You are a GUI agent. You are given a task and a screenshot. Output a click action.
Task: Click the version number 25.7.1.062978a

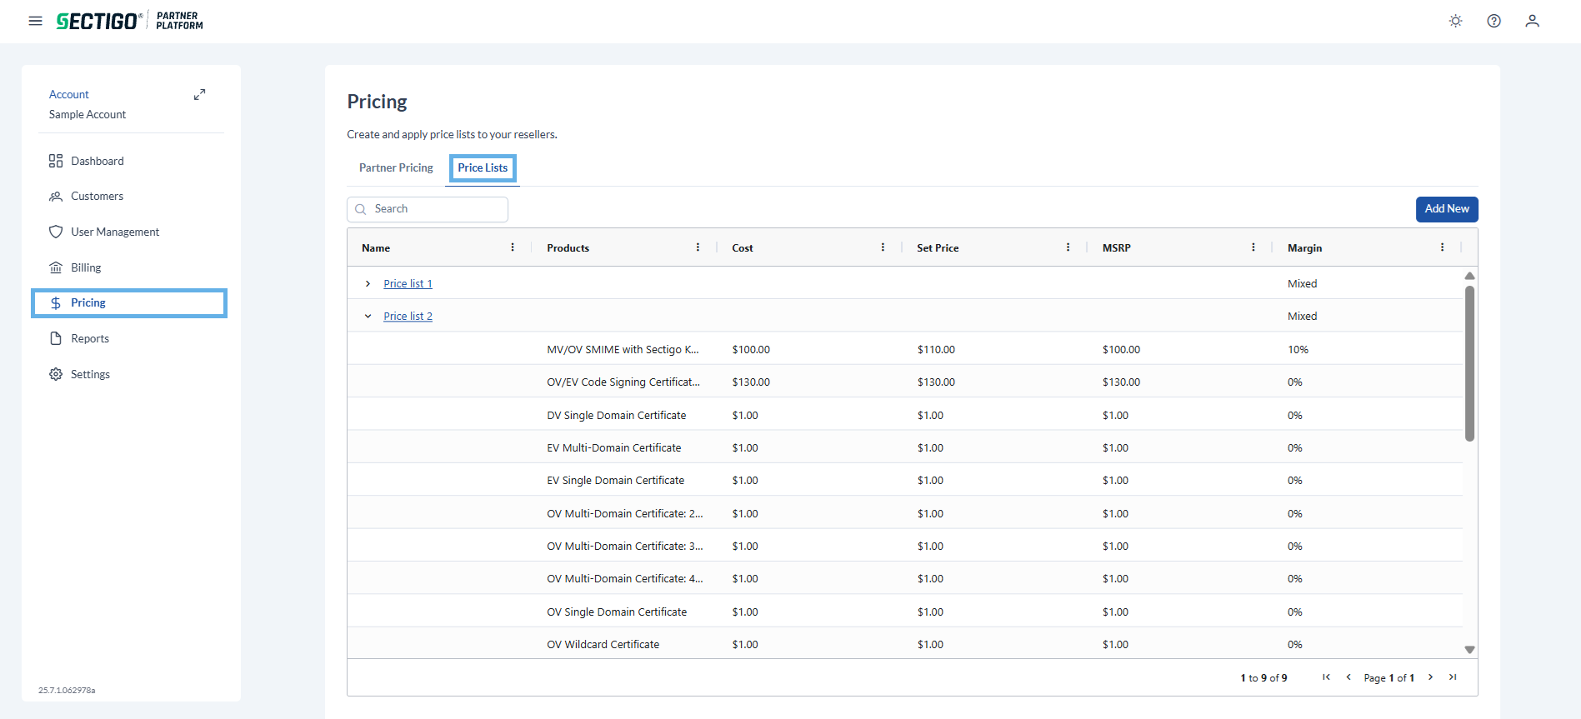[67, 691]
